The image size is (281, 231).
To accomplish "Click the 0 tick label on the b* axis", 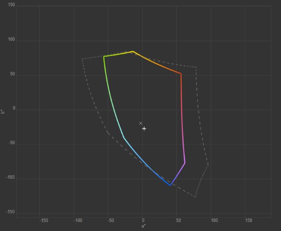I will coord(14,108).
